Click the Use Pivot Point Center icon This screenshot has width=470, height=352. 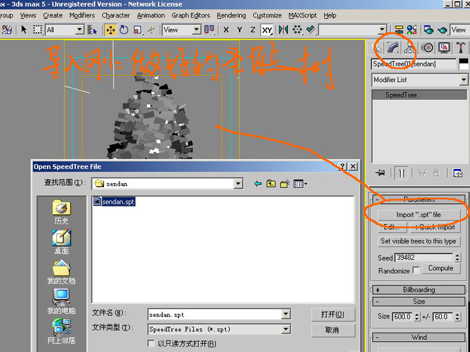209,30
